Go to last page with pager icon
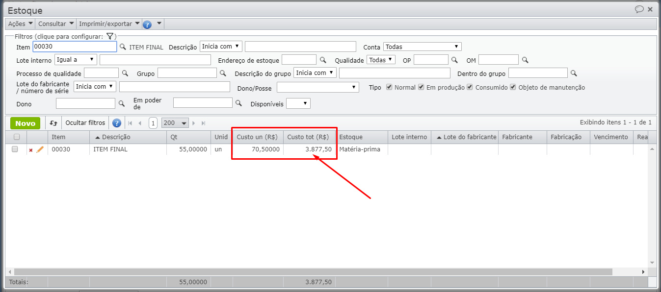This screenshot has height=292, width=661. click(x=203, y=123)
